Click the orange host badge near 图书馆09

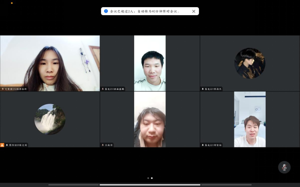point(2,145)
